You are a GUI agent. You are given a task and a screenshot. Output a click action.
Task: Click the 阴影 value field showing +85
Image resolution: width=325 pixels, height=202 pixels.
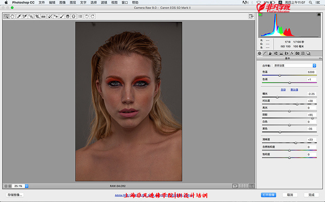coord(312,115)
